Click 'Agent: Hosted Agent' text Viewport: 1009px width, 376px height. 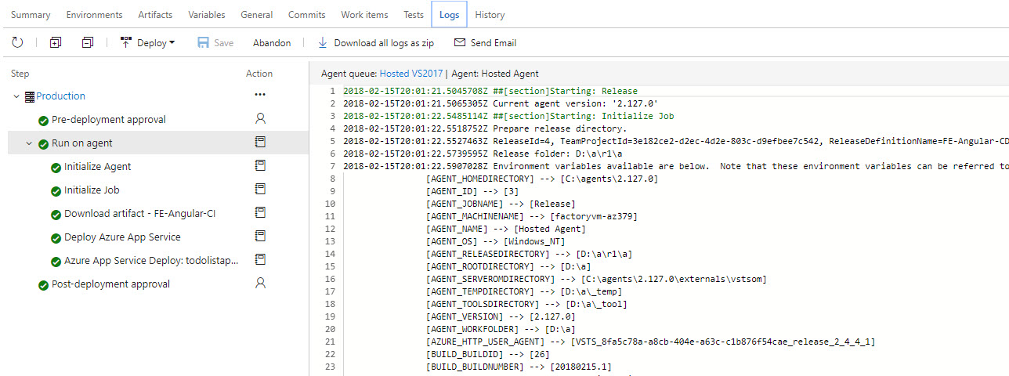[x=495, y=74]
